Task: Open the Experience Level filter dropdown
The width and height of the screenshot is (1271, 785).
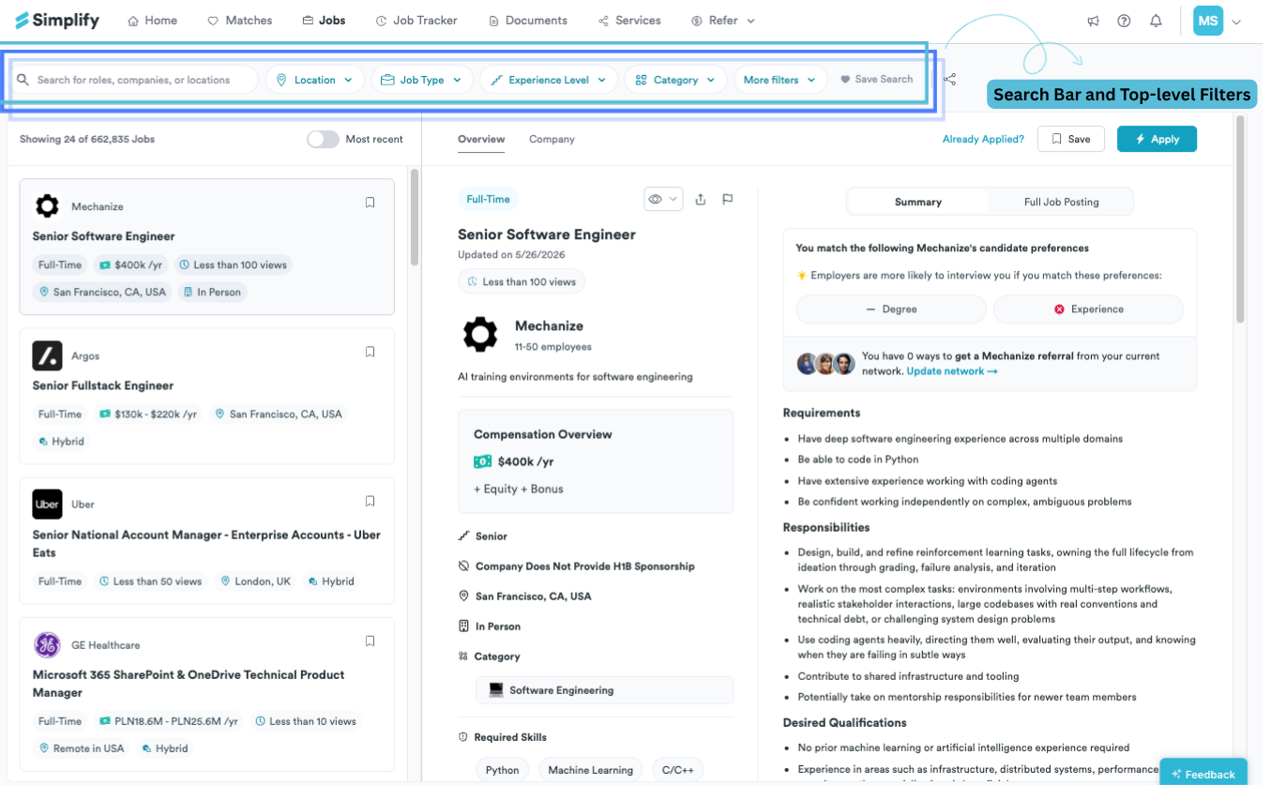Action: 549,80
